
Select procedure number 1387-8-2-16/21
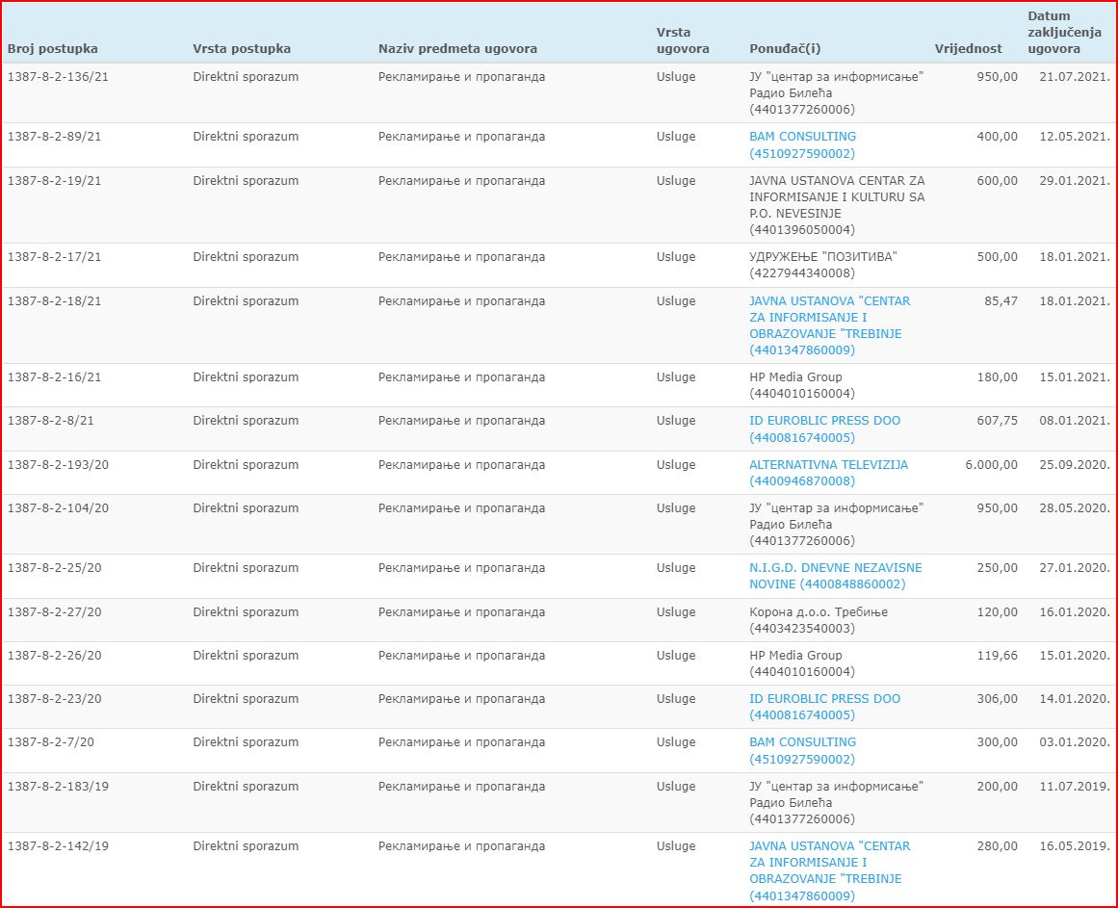tap(54, 377)
